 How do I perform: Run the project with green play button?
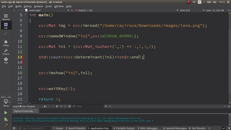pyautogui.click(x=6, y=113)
